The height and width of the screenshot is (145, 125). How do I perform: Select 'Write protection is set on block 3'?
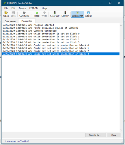click(61, 42)
